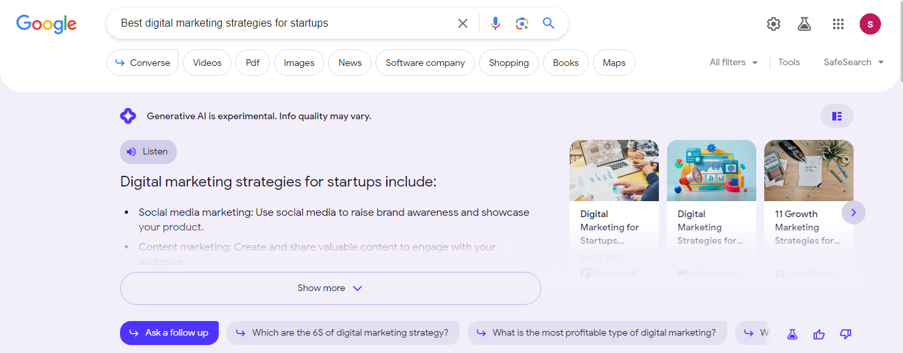Switch to the Videos filter tab
903x353 pixels.
click(x=207, y=63)
